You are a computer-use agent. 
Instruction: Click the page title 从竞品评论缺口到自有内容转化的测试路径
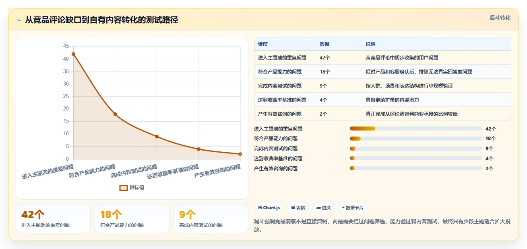[x=101, y=20]
